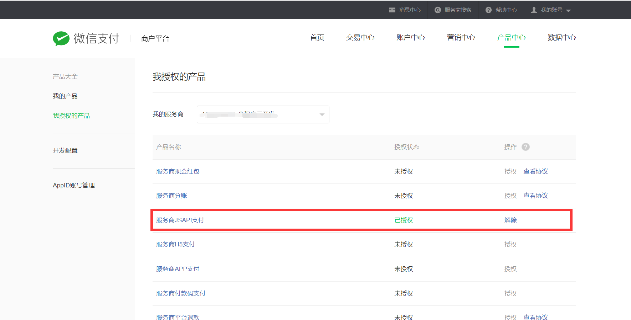The image size is (631, 320).
Task: Click the envelope icon for 消息中心
Action: 392,10
